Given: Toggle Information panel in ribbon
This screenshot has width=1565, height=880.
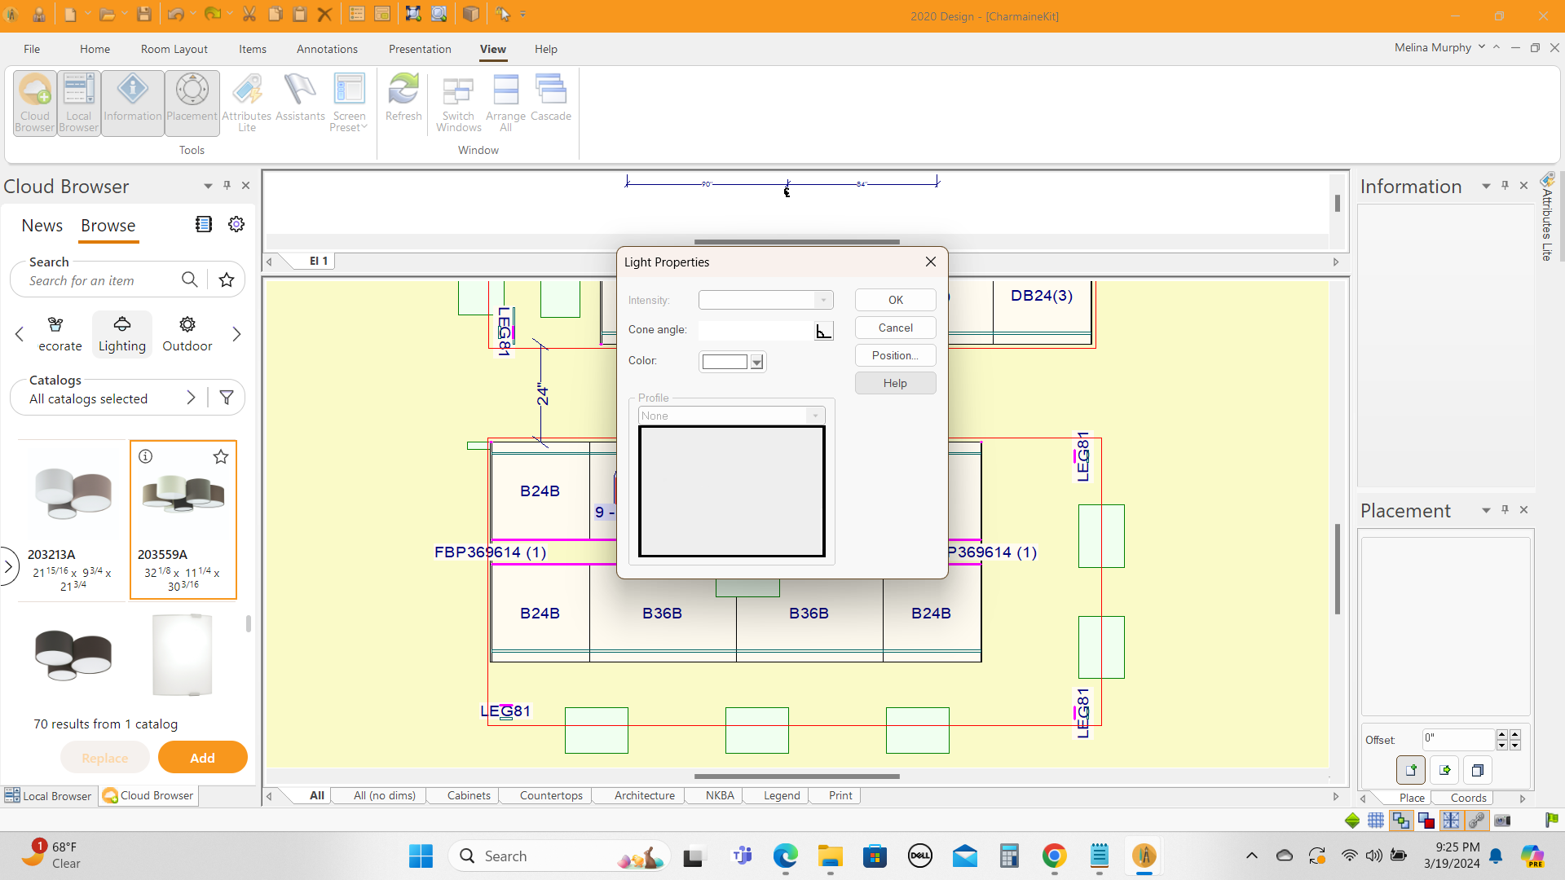Looking at the screenshot, I should pyautogui.click(x=133, y=103).
